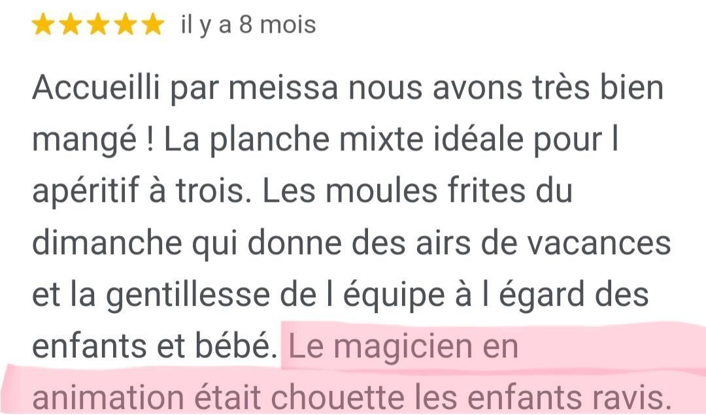The image size is (706, 415).
Task: Click the word 'gentillesse'
Action: (188, 295)
